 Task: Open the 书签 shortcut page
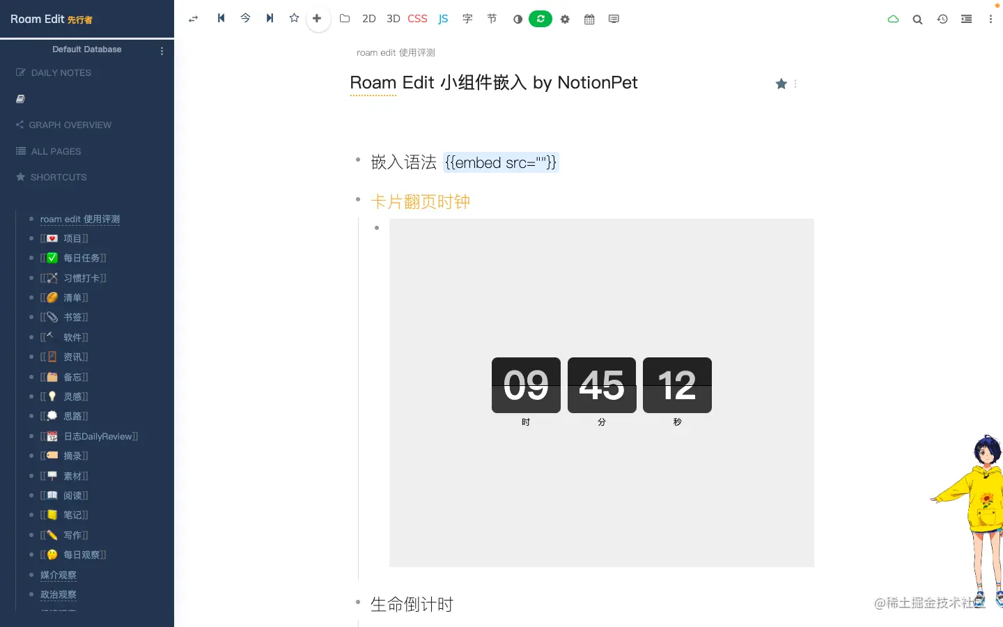click(64, 317)
